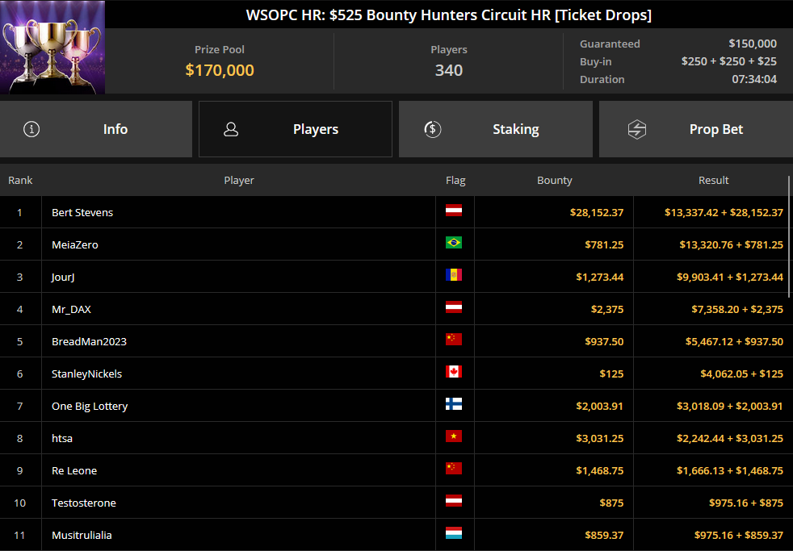Click StanleyNickels' Canada flag icon

click(454, 372)
